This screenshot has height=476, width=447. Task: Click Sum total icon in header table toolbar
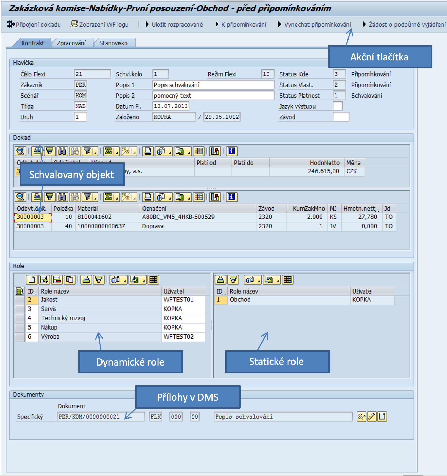[x=109, y=151]
